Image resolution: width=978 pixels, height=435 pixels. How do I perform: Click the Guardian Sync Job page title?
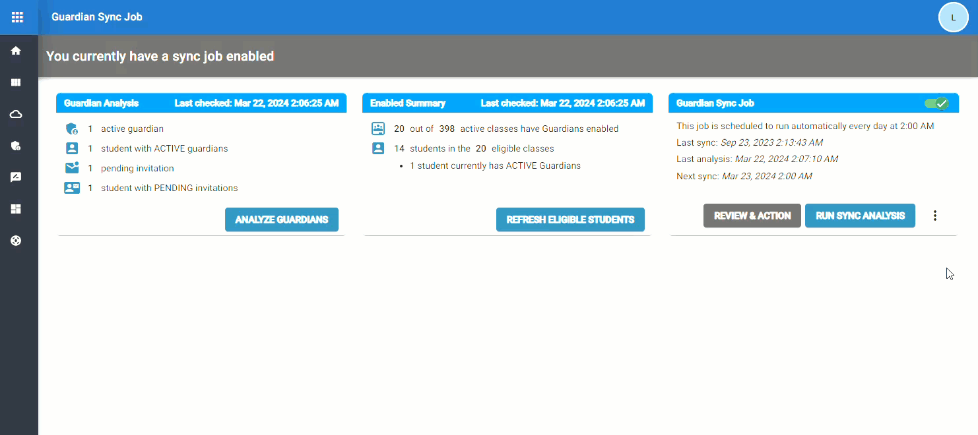tap(97, 17)
